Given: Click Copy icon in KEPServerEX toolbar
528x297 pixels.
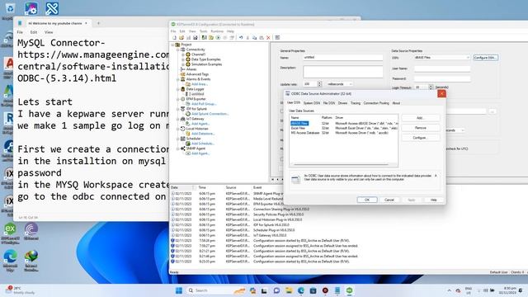Looking at the screenshot, I should pyautogui.click(x=254, y=38).
